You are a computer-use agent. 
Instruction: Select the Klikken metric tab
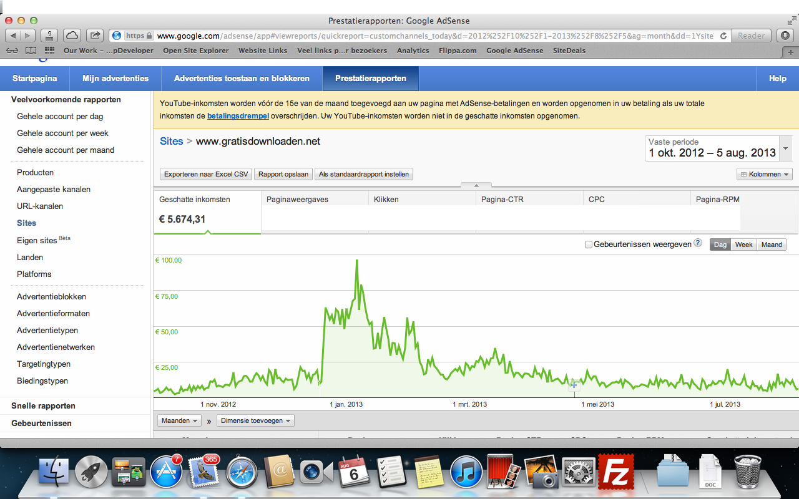point(422,212)
